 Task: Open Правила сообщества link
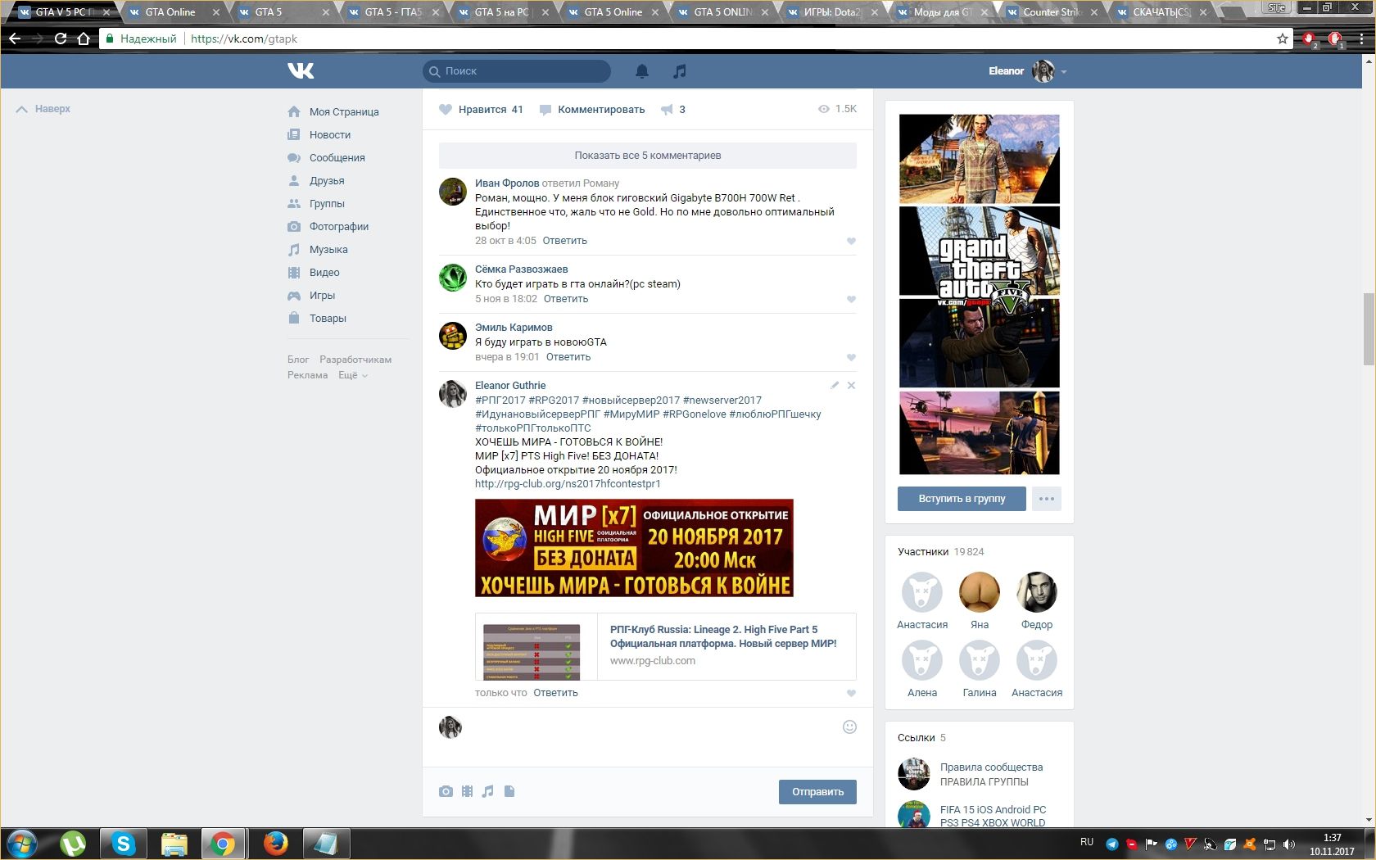(991, 767)
